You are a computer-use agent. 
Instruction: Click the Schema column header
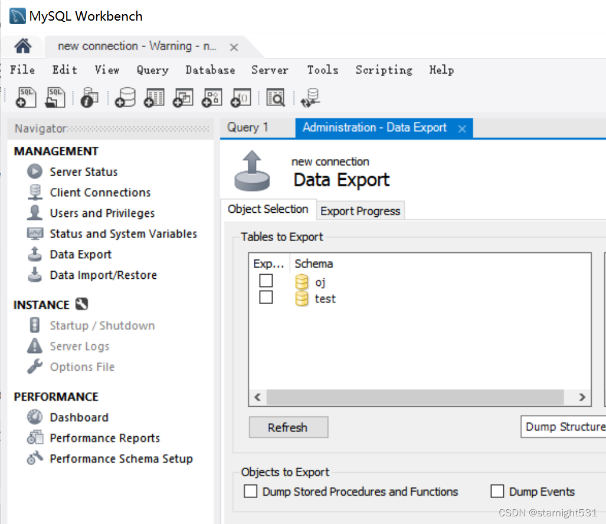tap(313, 263)
